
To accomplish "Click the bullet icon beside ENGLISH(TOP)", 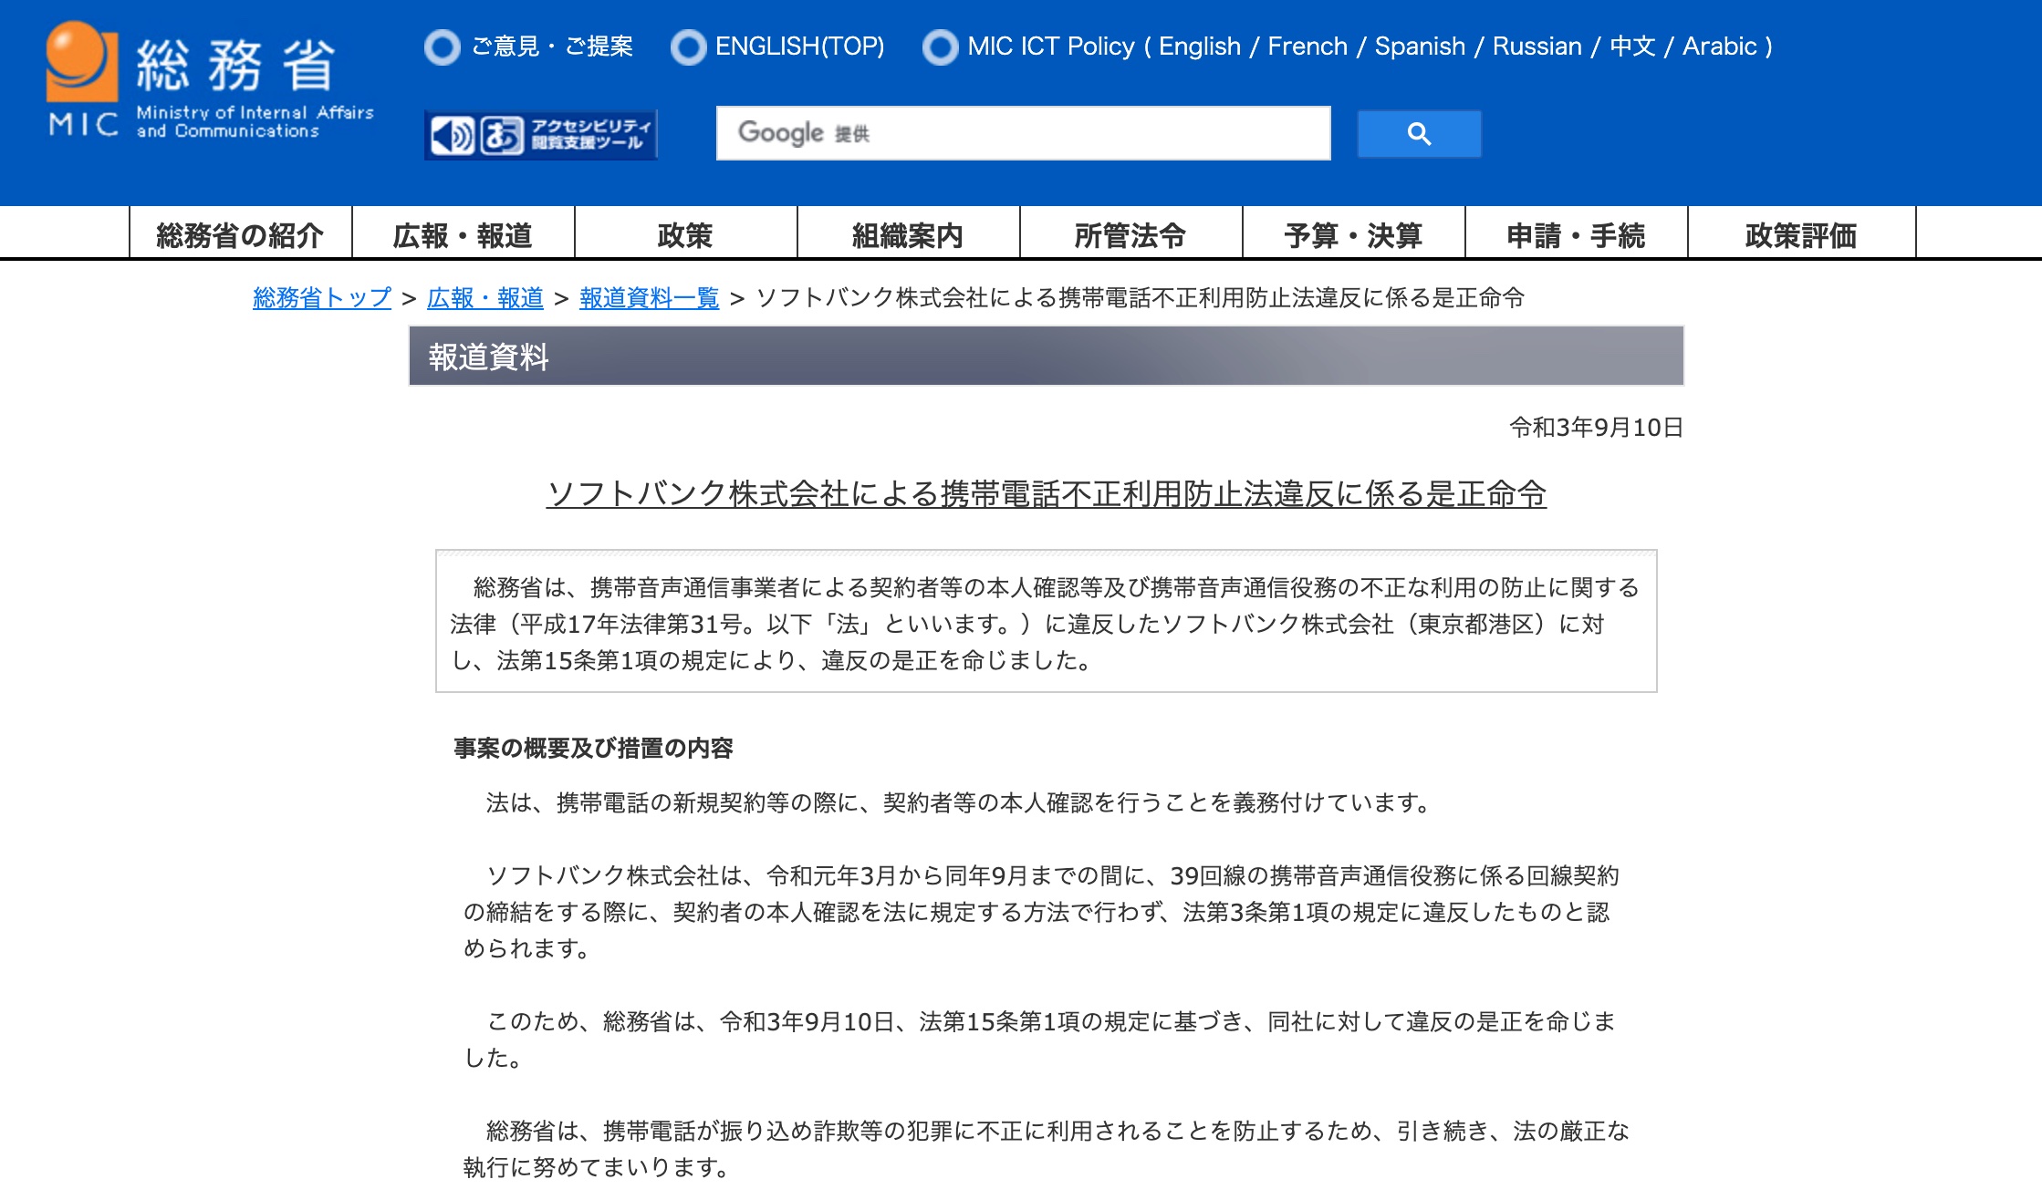I will 688,47.
